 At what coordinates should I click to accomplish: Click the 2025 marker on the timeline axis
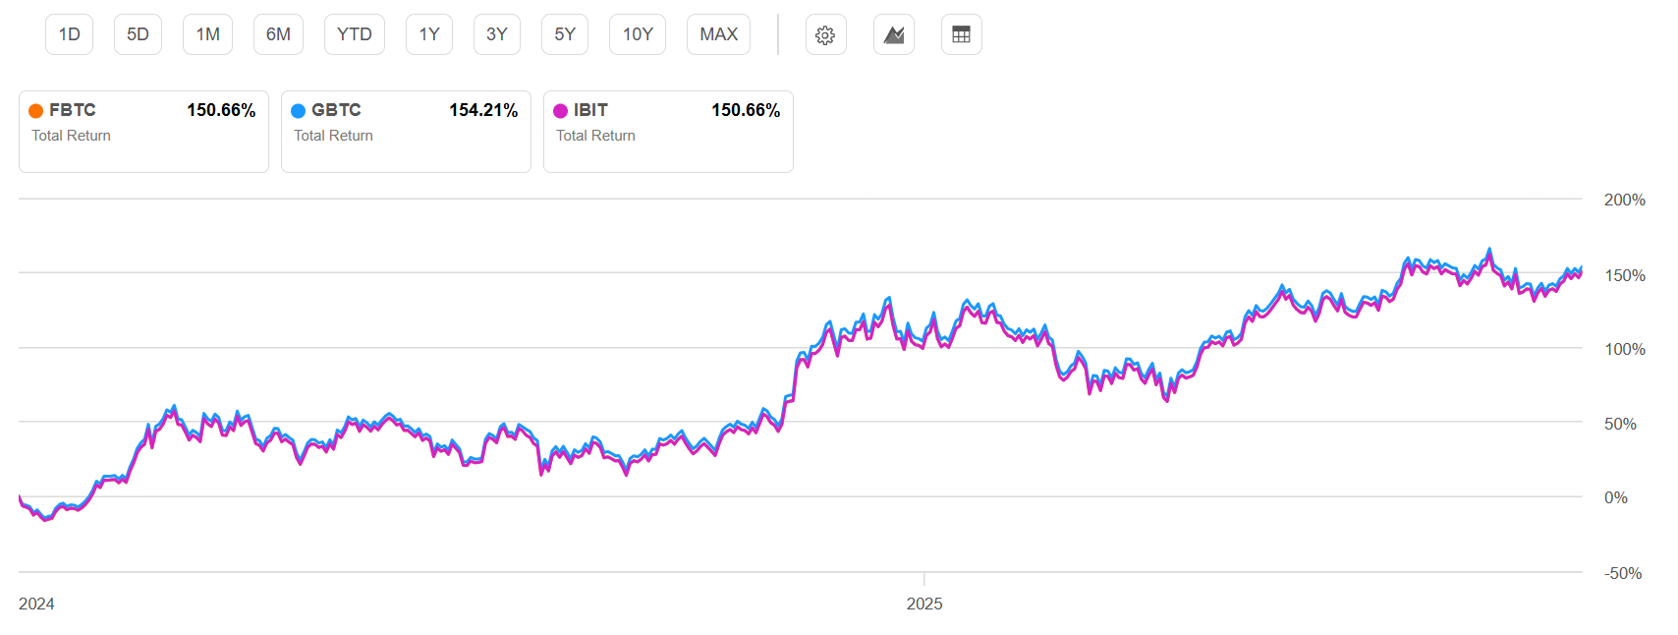(x=924, y=604)
